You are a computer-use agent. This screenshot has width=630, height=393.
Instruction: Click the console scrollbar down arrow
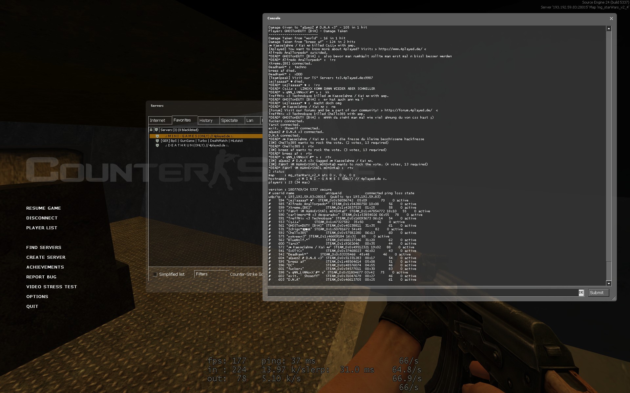(x=609, y=283)
